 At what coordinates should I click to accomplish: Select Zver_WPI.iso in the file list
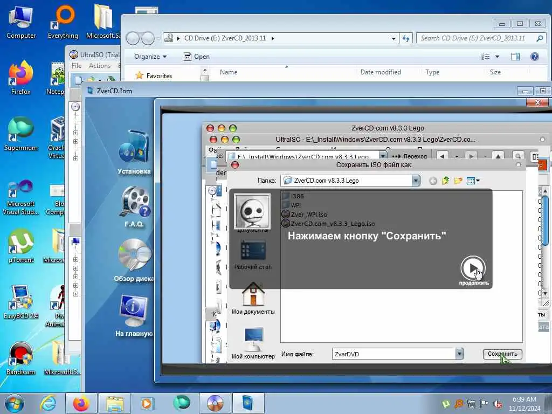pos(305,215)
